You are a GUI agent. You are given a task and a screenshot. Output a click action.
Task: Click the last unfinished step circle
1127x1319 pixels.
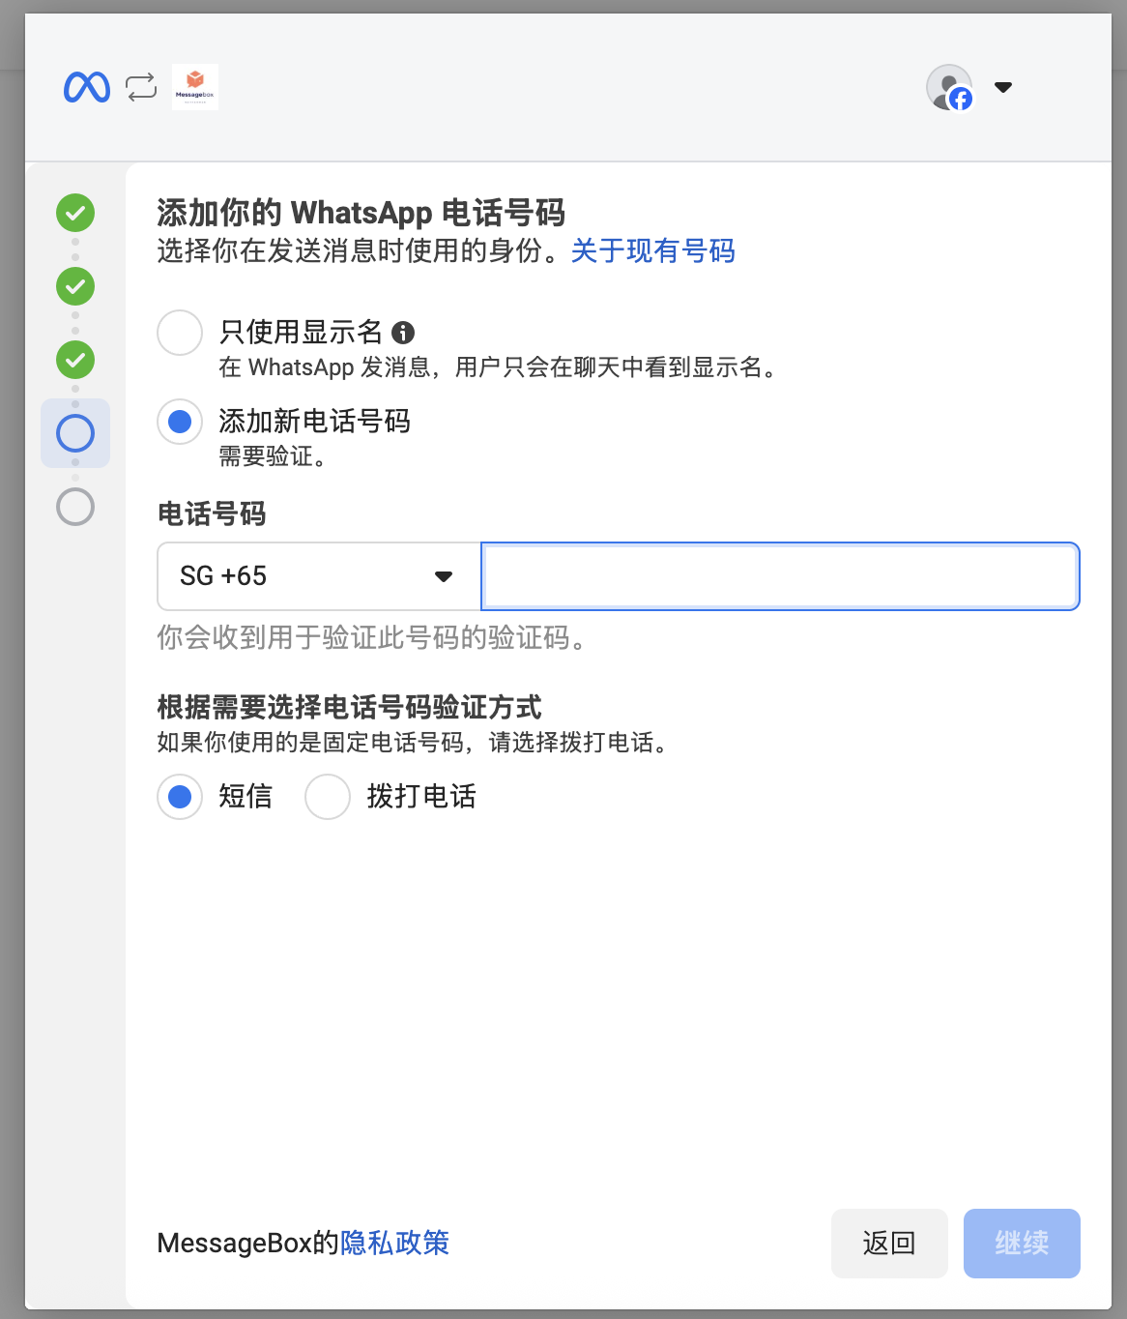pos(74,507)
